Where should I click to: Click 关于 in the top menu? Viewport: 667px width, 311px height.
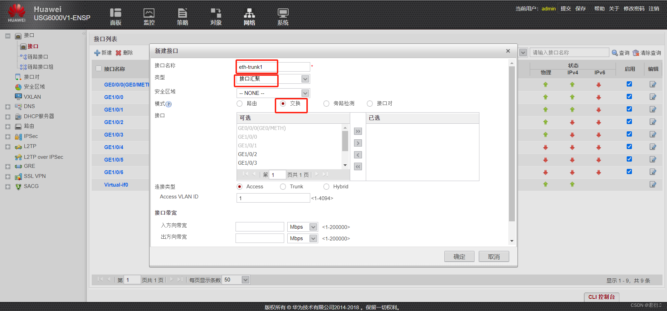click(614, 9)
